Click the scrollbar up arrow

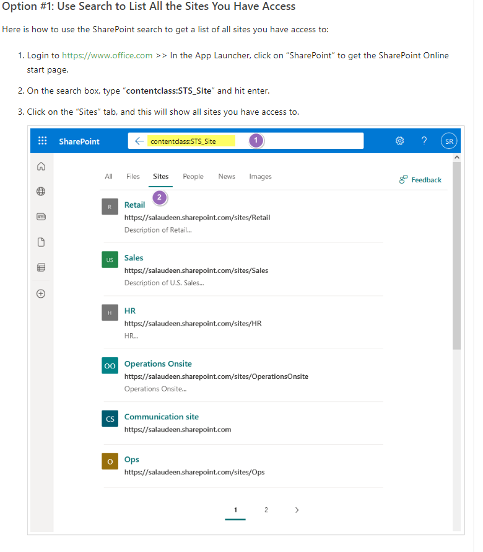(x=456, y=158)
